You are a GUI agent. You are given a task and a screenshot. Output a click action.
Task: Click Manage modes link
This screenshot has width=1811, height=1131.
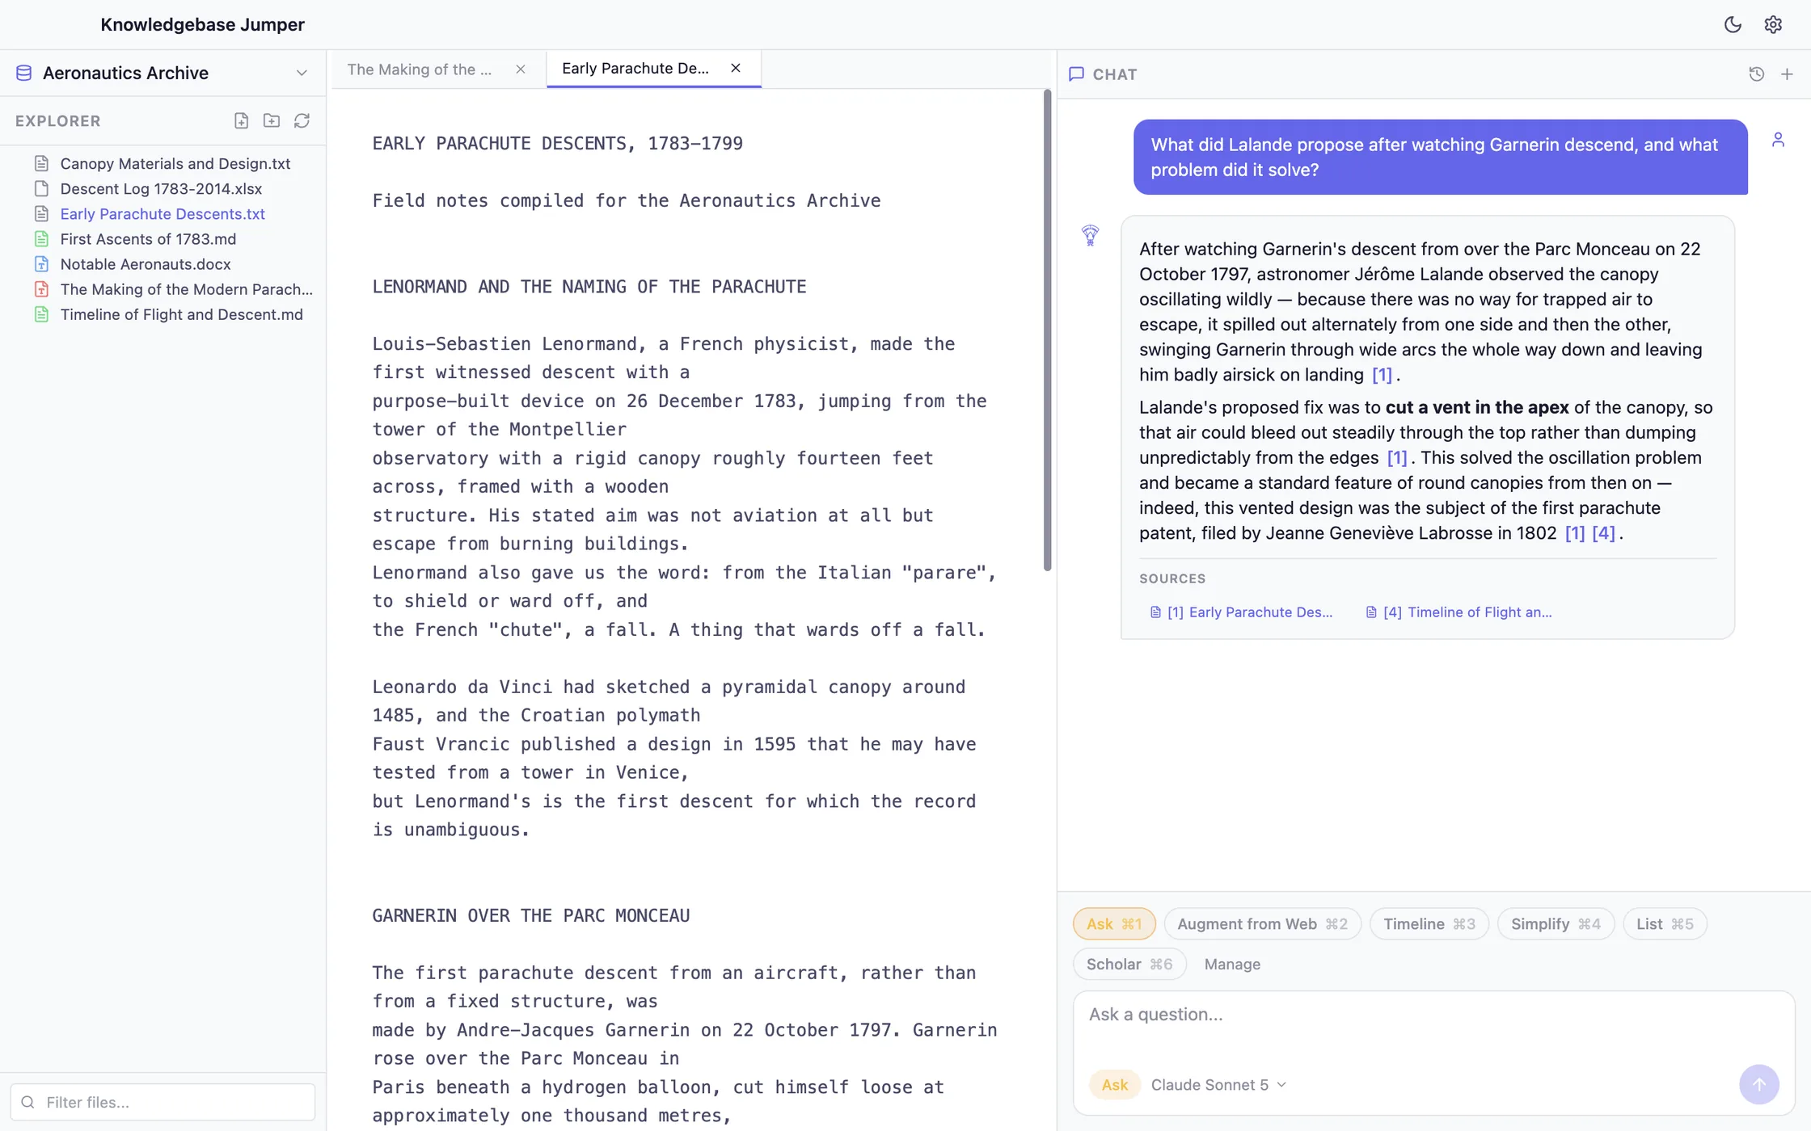(1232, 964)
